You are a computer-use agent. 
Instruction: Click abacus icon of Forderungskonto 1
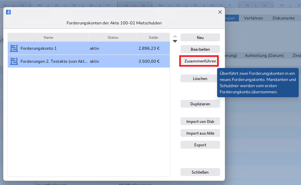14,48
